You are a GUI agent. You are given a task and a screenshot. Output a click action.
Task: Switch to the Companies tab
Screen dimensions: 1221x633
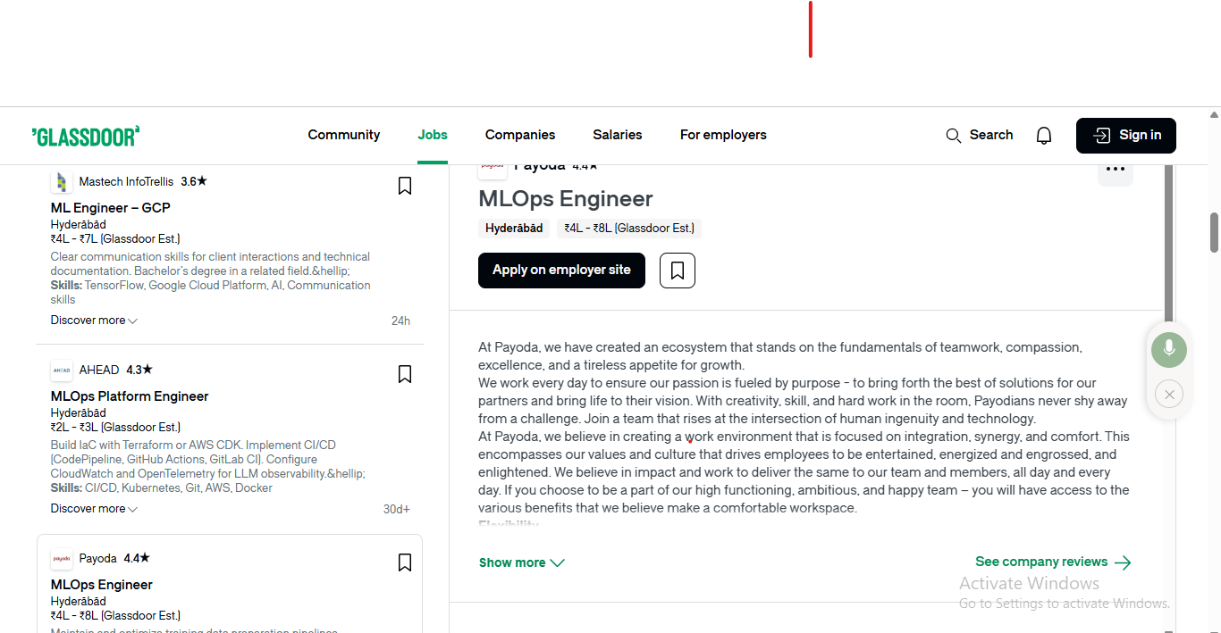pos(519,135)
